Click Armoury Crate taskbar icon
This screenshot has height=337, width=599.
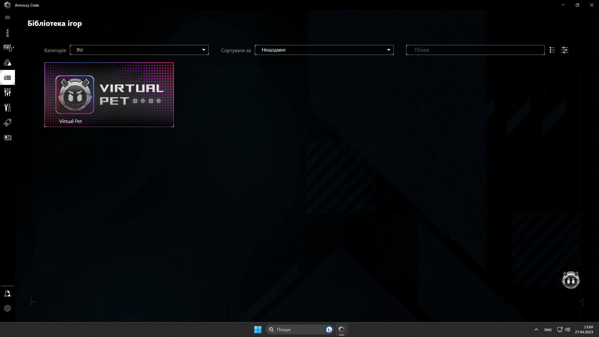point(341,330)
